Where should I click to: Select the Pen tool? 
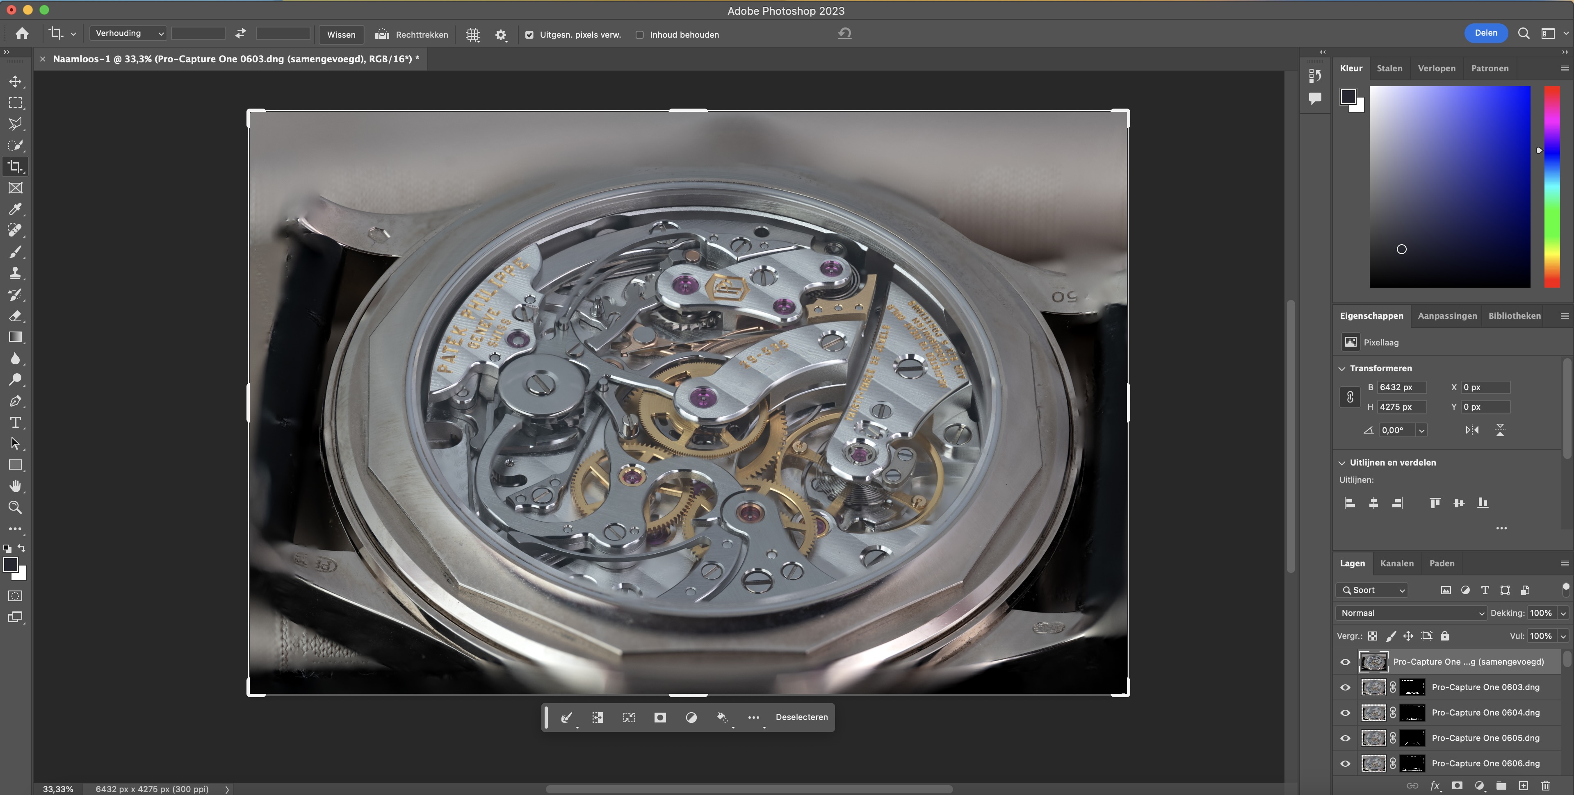(x=15, y=401)
